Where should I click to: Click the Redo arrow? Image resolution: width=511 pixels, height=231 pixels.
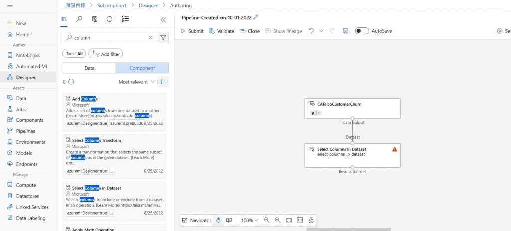(x=332, y=31)
